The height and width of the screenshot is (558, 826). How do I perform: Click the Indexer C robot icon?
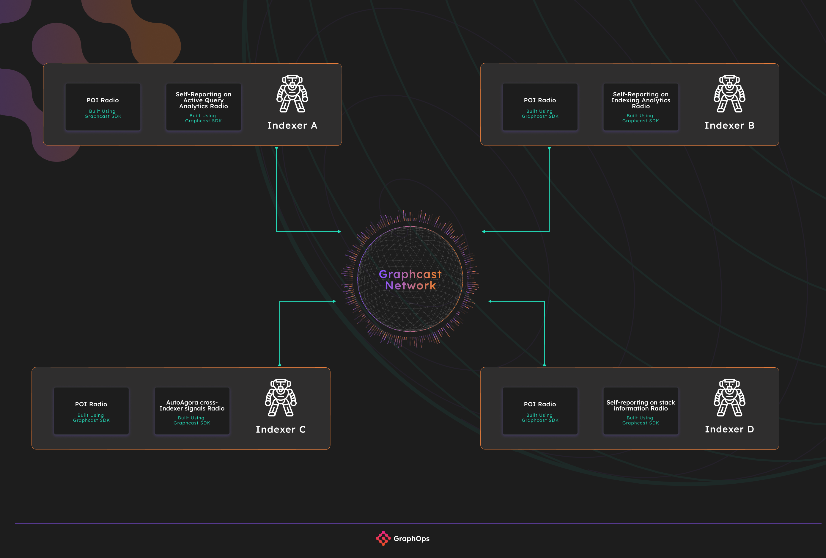280,398
